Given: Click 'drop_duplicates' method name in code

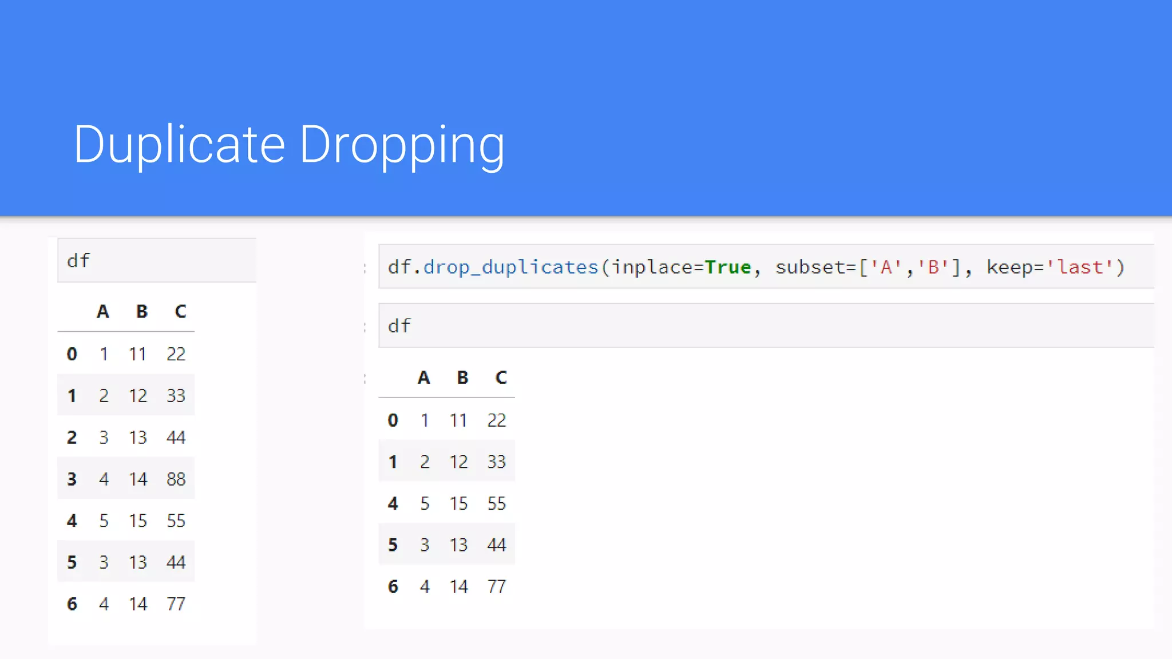Looking at the screenshot, I should point(510,267).
